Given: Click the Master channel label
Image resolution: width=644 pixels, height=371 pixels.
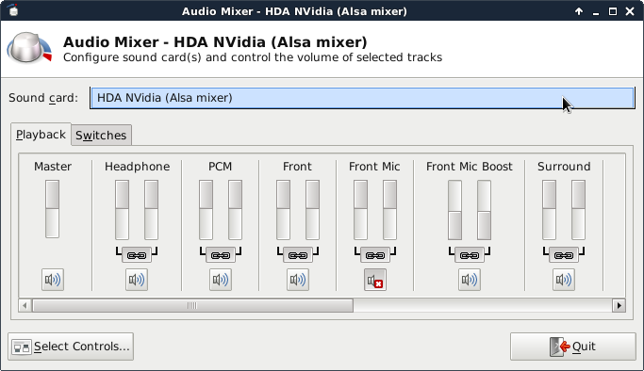Looking at the screenshot, I should click(x=53, y=167).
